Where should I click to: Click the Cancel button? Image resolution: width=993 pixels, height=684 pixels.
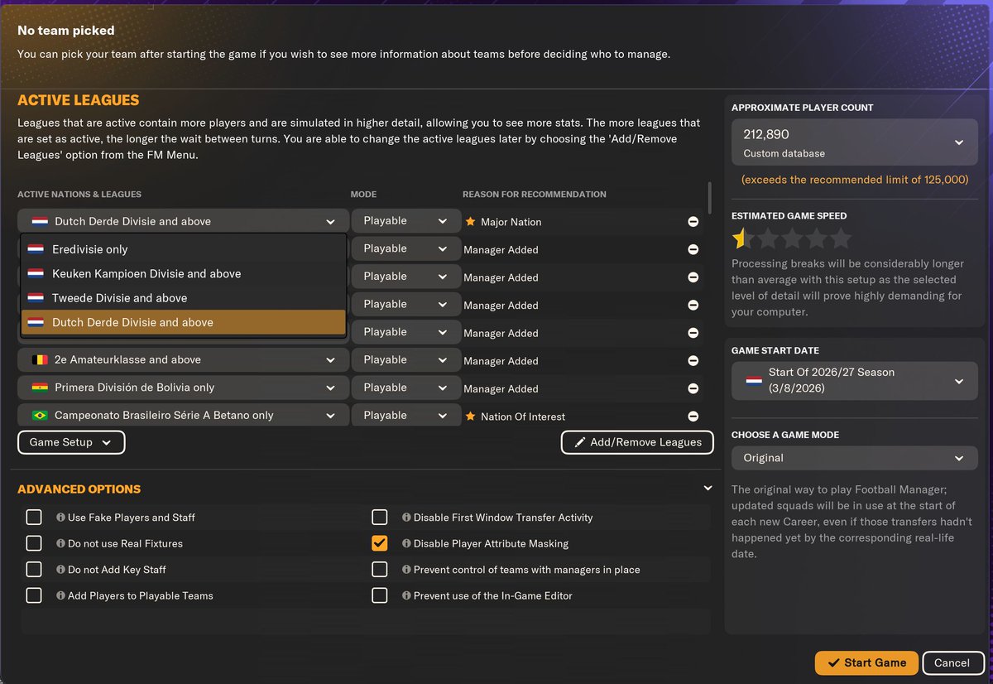[x=952, y=662]
